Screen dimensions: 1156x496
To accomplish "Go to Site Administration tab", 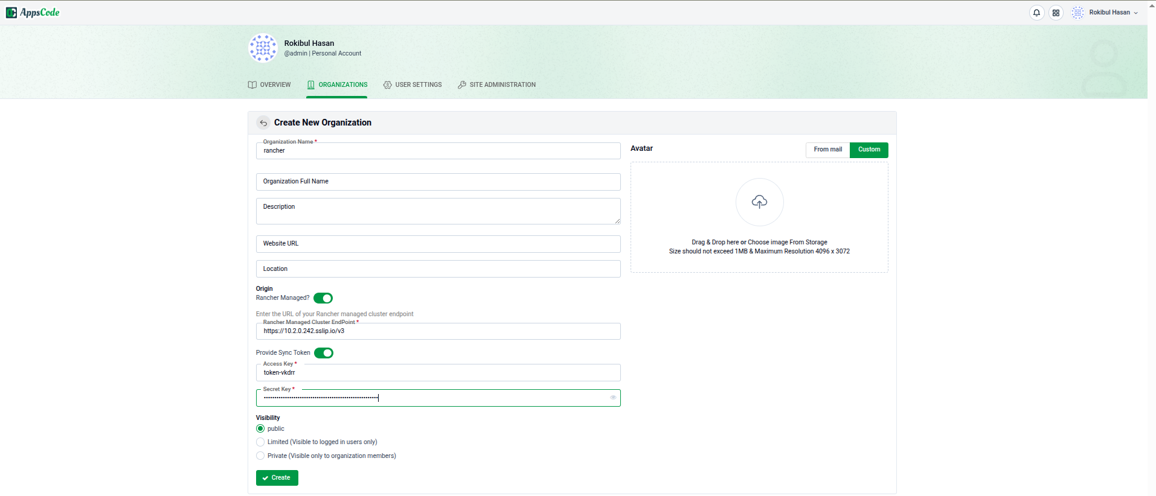I will [496, 85].
